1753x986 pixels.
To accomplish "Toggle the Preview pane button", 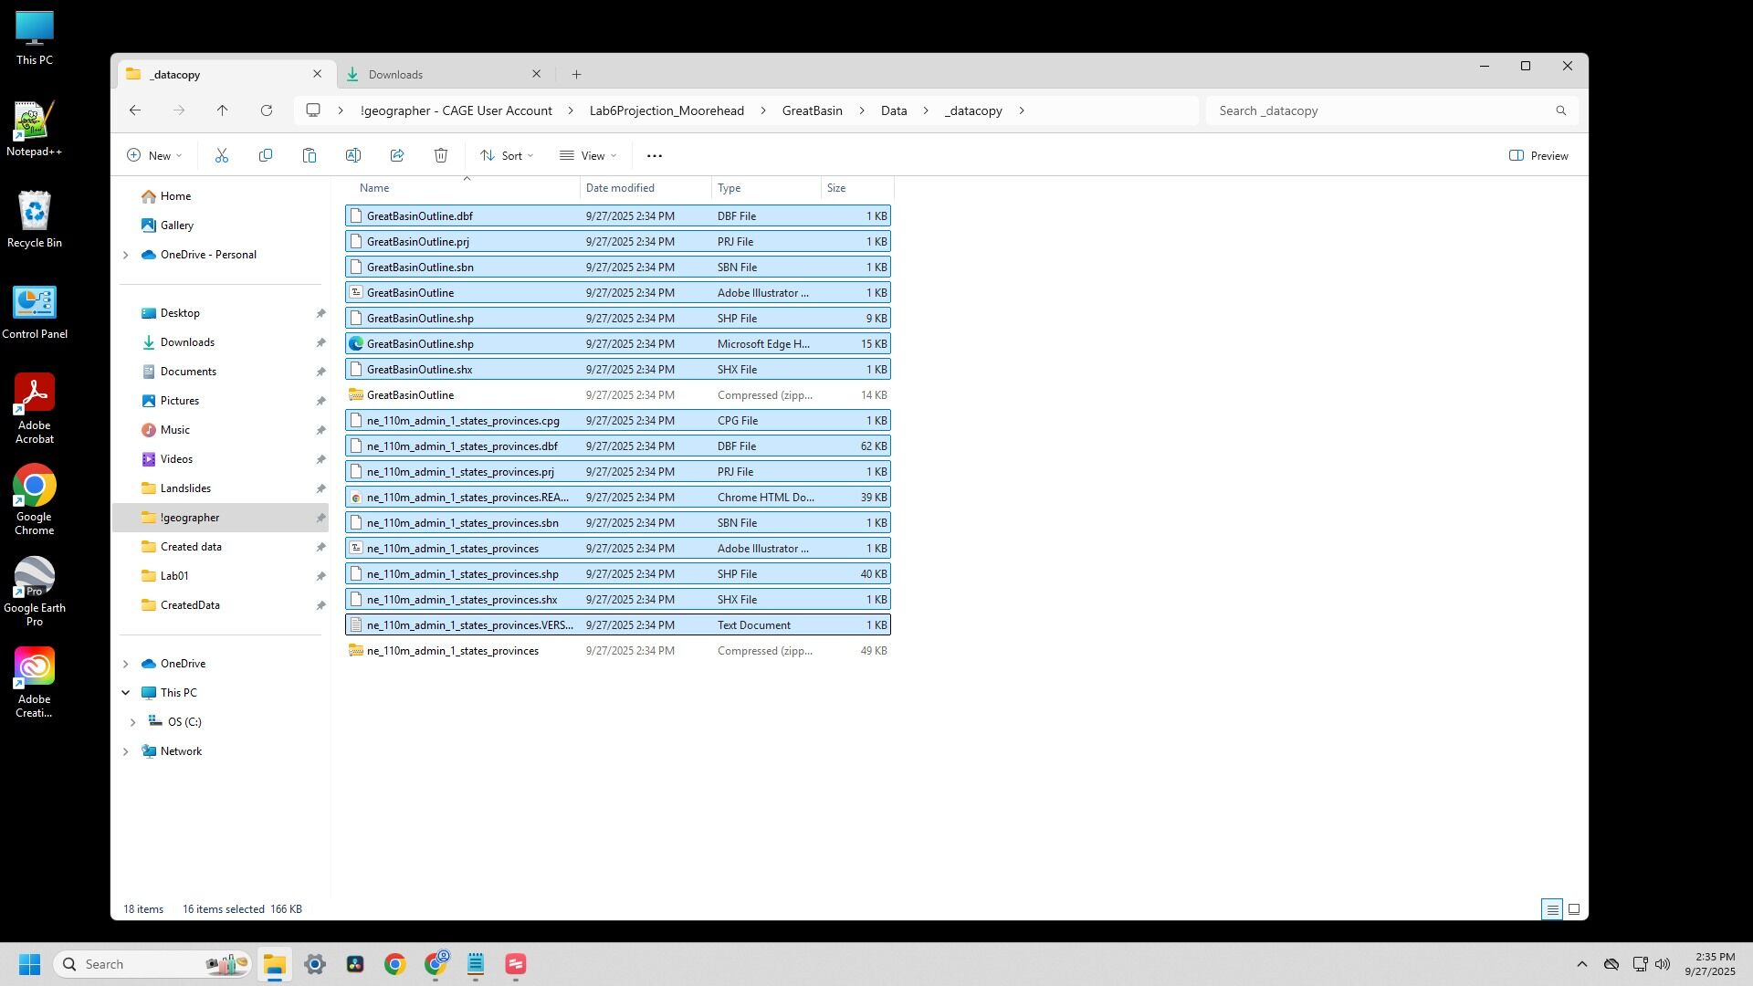I will 1538,156.
